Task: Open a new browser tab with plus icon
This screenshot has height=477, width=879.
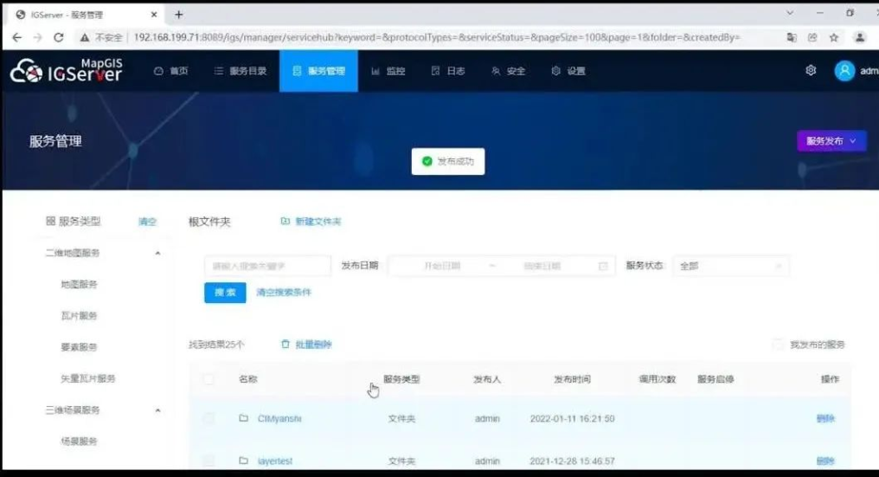Action: pos(179,15)
